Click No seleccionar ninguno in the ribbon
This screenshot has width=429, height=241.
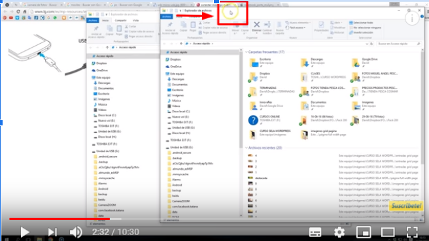(366, 27)
